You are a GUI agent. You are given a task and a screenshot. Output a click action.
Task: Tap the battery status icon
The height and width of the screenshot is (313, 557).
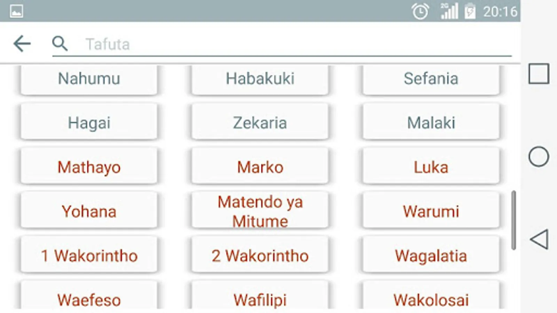tap(470, 12)
